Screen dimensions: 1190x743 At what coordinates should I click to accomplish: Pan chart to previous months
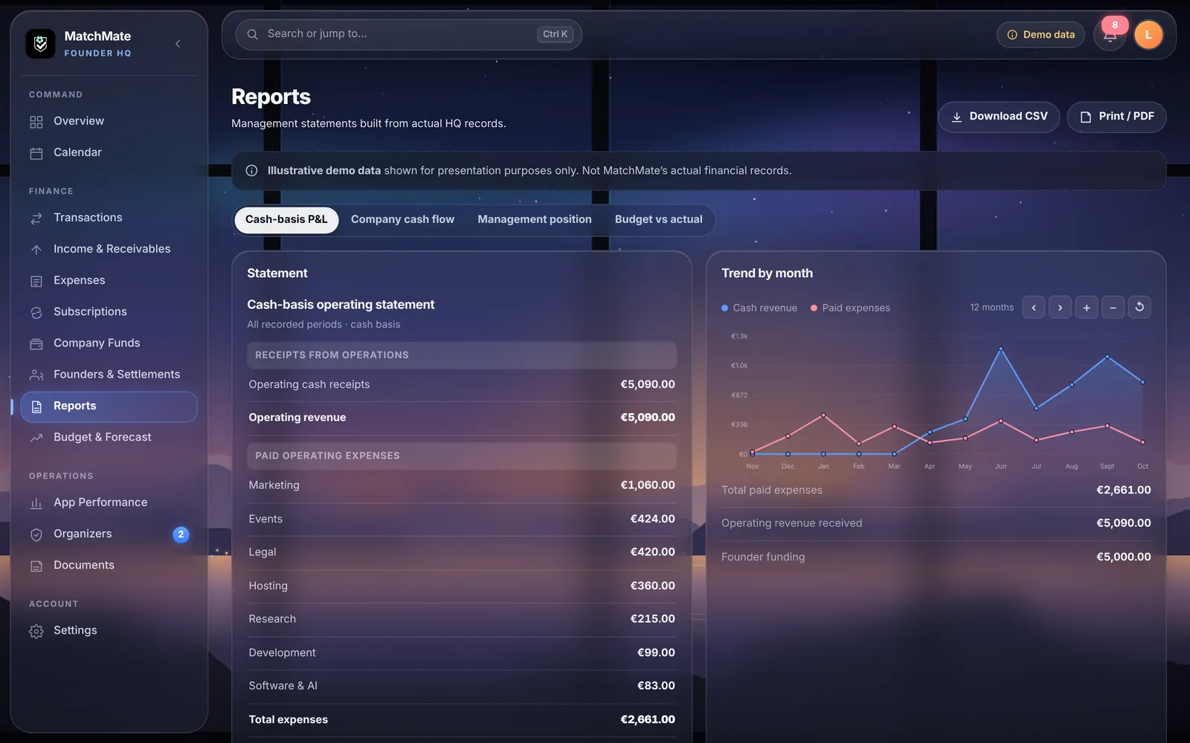(1034, 308)
